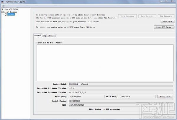Select Show All SHSHs in sidebar

[11, 9]
